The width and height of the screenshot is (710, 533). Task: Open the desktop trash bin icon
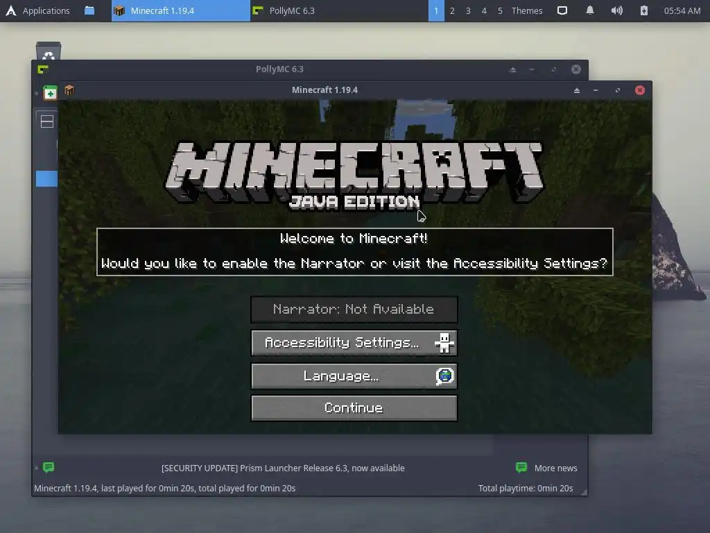49,51
